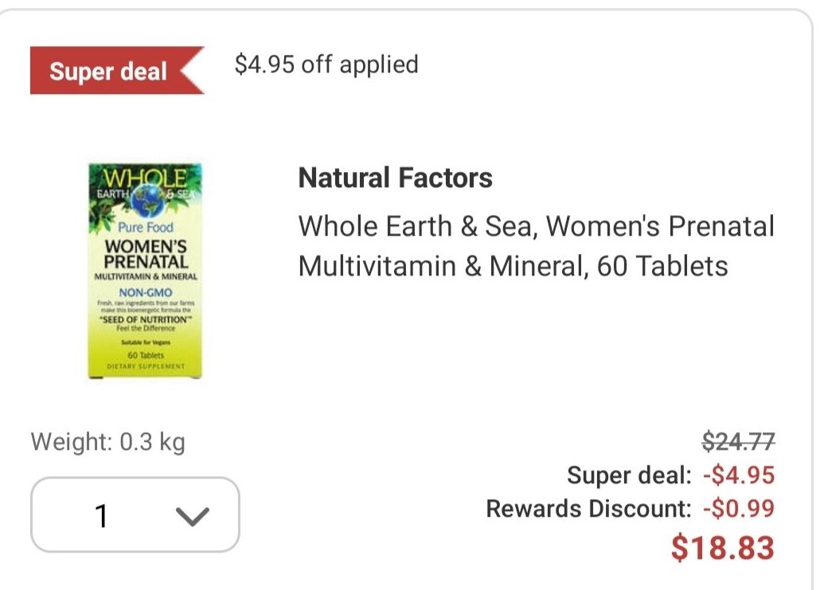Viewport: 832px width, 590px height.
Task: Click the NON-GMO label on product image
Action: tap(145, 293)
